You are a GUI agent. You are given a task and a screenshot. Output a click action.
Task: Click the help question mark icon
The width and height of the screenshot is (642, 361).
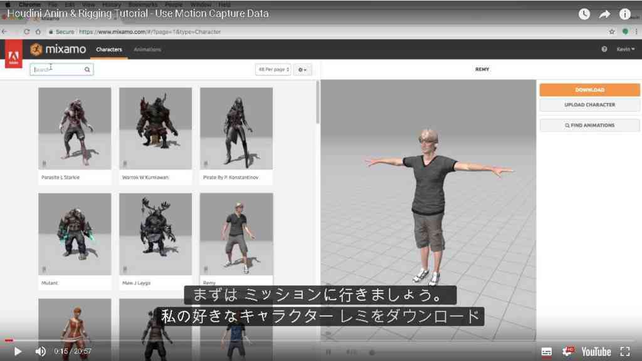pos(604,49)
